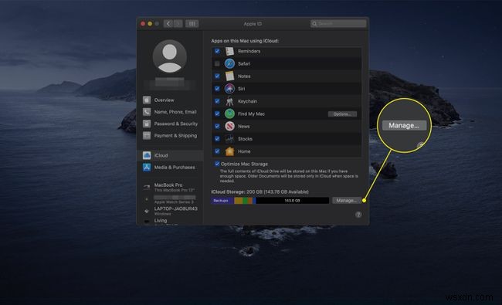Screen dimensions: 502x305
Task: Click the LAPTOP-JAO8UR43 Windows device icon
Action: (147, 211)
